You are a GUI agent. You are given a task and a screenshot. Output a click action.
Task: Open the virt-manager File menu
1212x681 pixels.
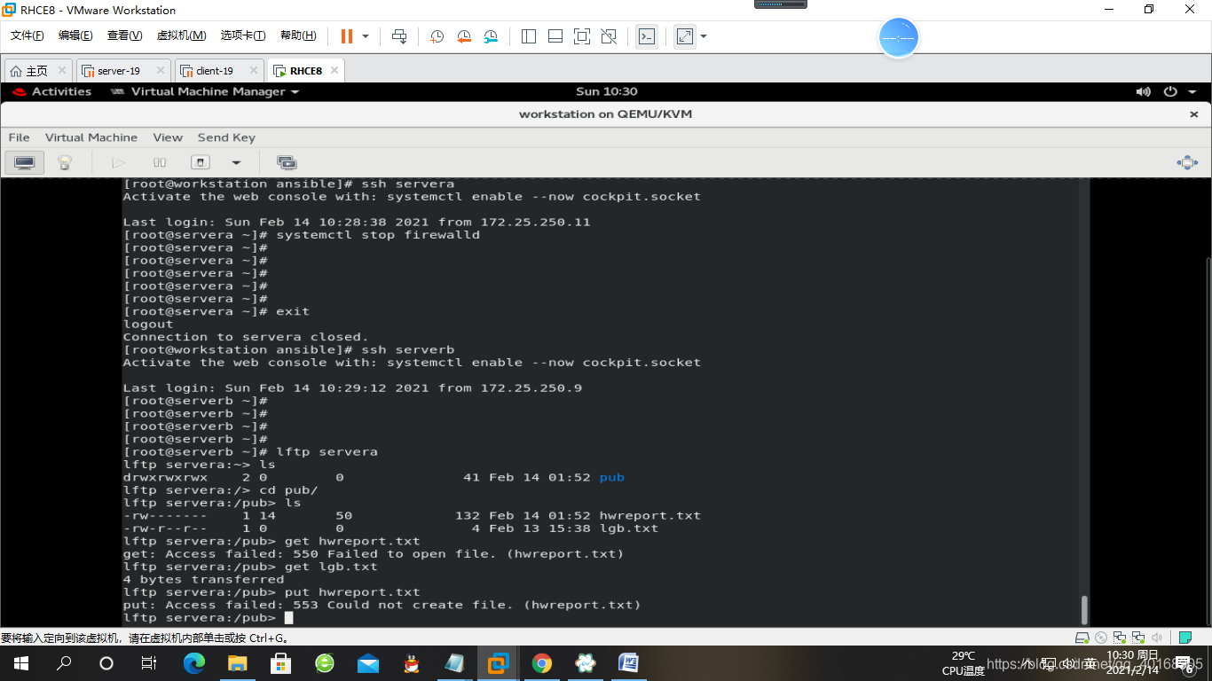(19, 137)
